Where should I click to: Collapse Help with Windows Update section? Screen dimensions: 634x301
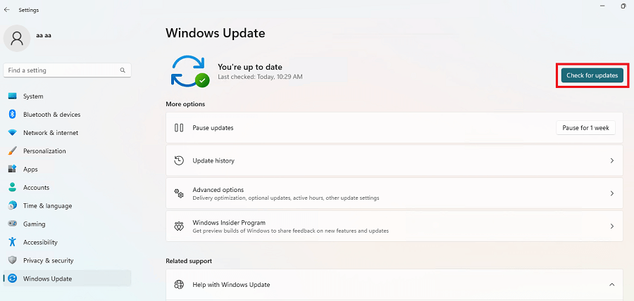click(611, 285)
